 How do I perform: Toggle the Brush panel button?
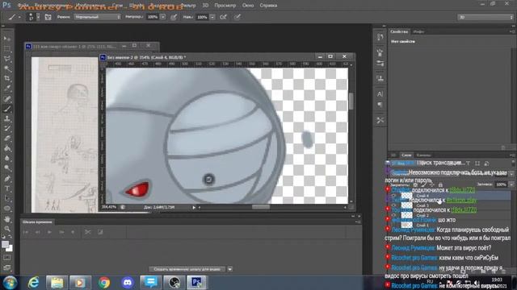[48, 17]
